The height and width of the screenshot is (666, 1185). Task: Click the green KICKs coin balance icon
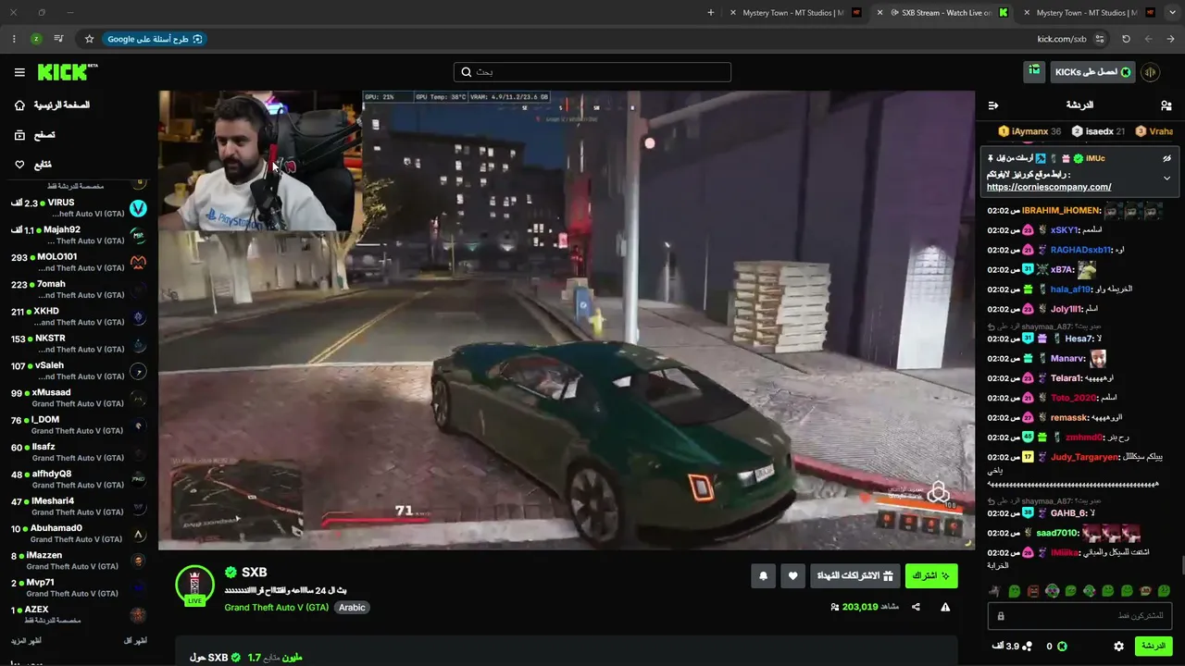tap(1062, 647)
